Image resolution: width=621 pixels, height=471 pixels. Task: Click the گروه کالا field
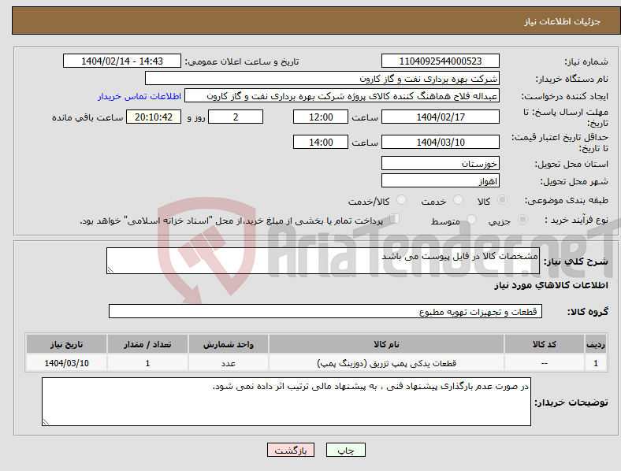point(325,311)
